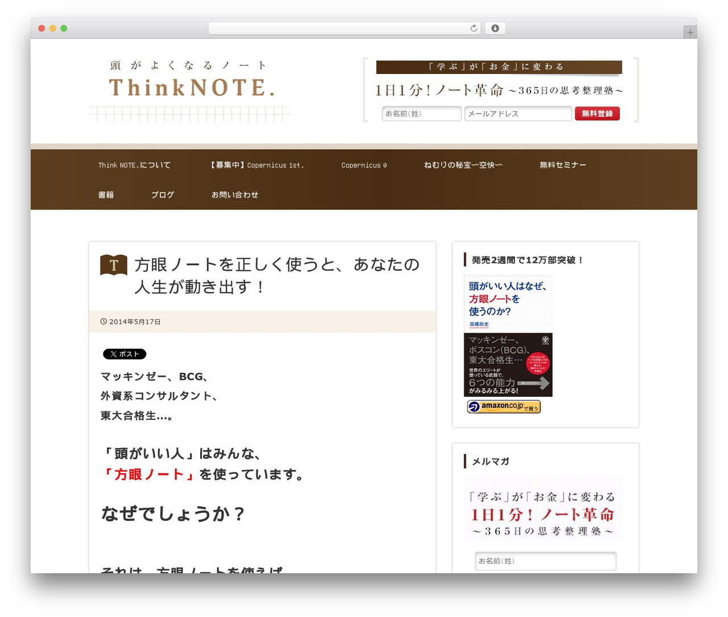728x617 pixels.
Task: Open 無料セミナー menu item
Action: pos(563,165)
